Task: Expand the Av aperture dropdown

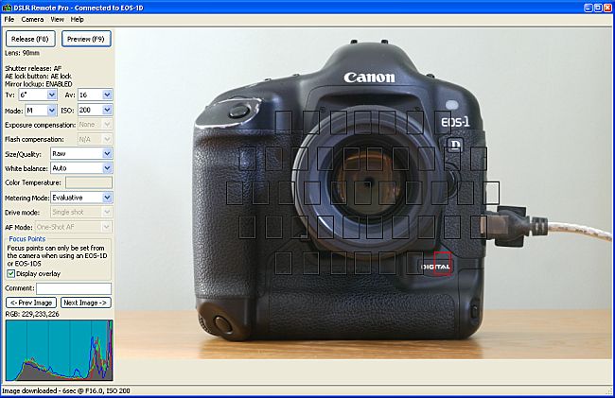Action: (x=107, y=95)
